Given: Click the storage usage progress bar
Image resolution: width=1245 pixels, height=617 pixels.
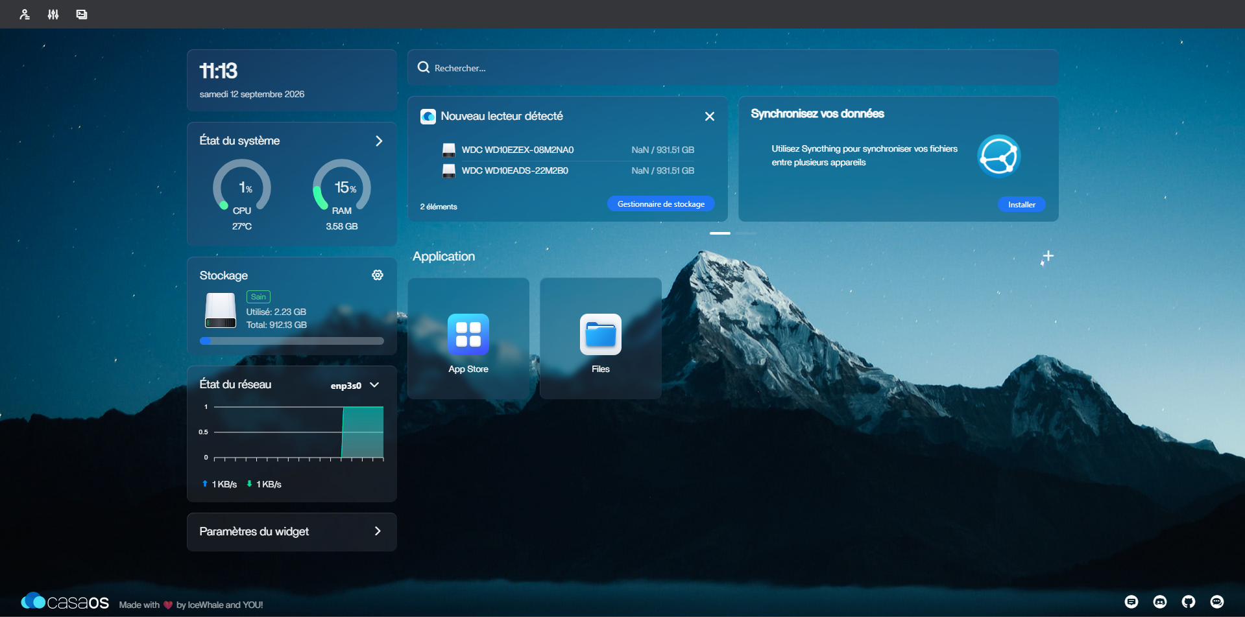Looking at the screenshot, I should 292,341.
